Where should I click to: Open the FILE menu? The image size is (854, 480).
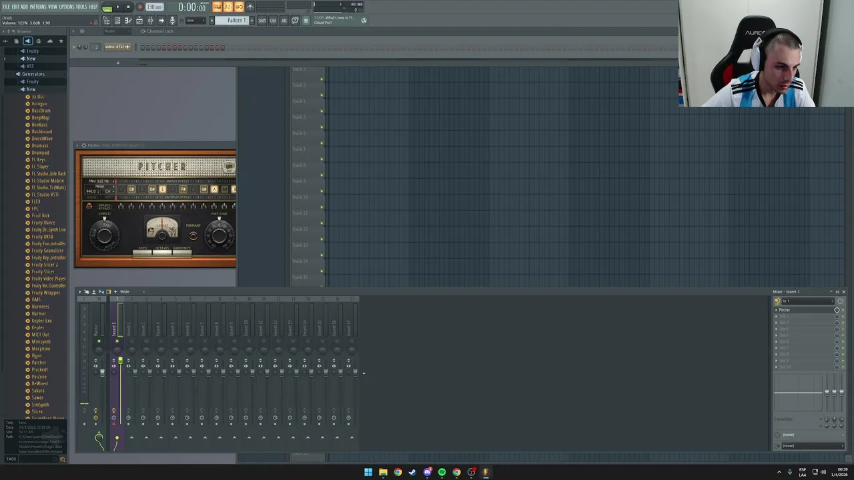[x=5, y=7]
